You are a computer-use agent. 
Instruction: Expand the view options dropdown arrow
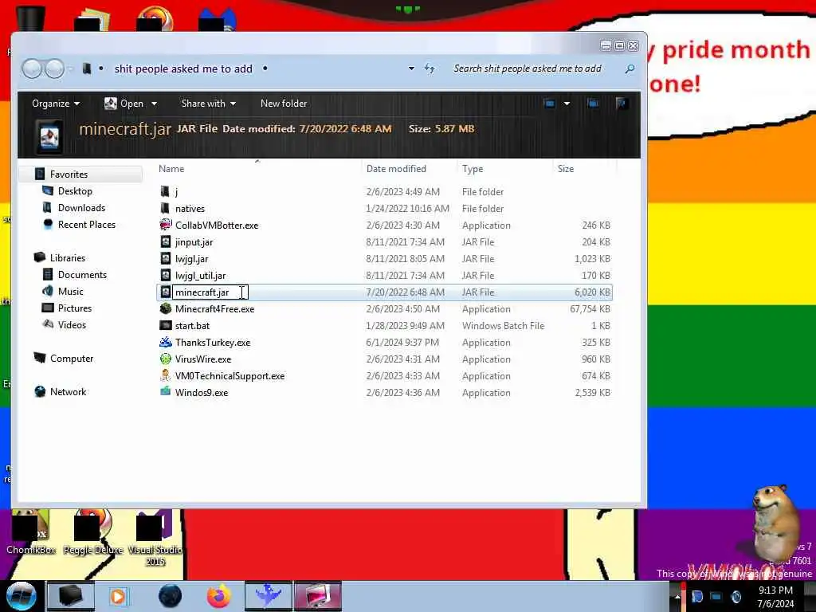(567, 104)
